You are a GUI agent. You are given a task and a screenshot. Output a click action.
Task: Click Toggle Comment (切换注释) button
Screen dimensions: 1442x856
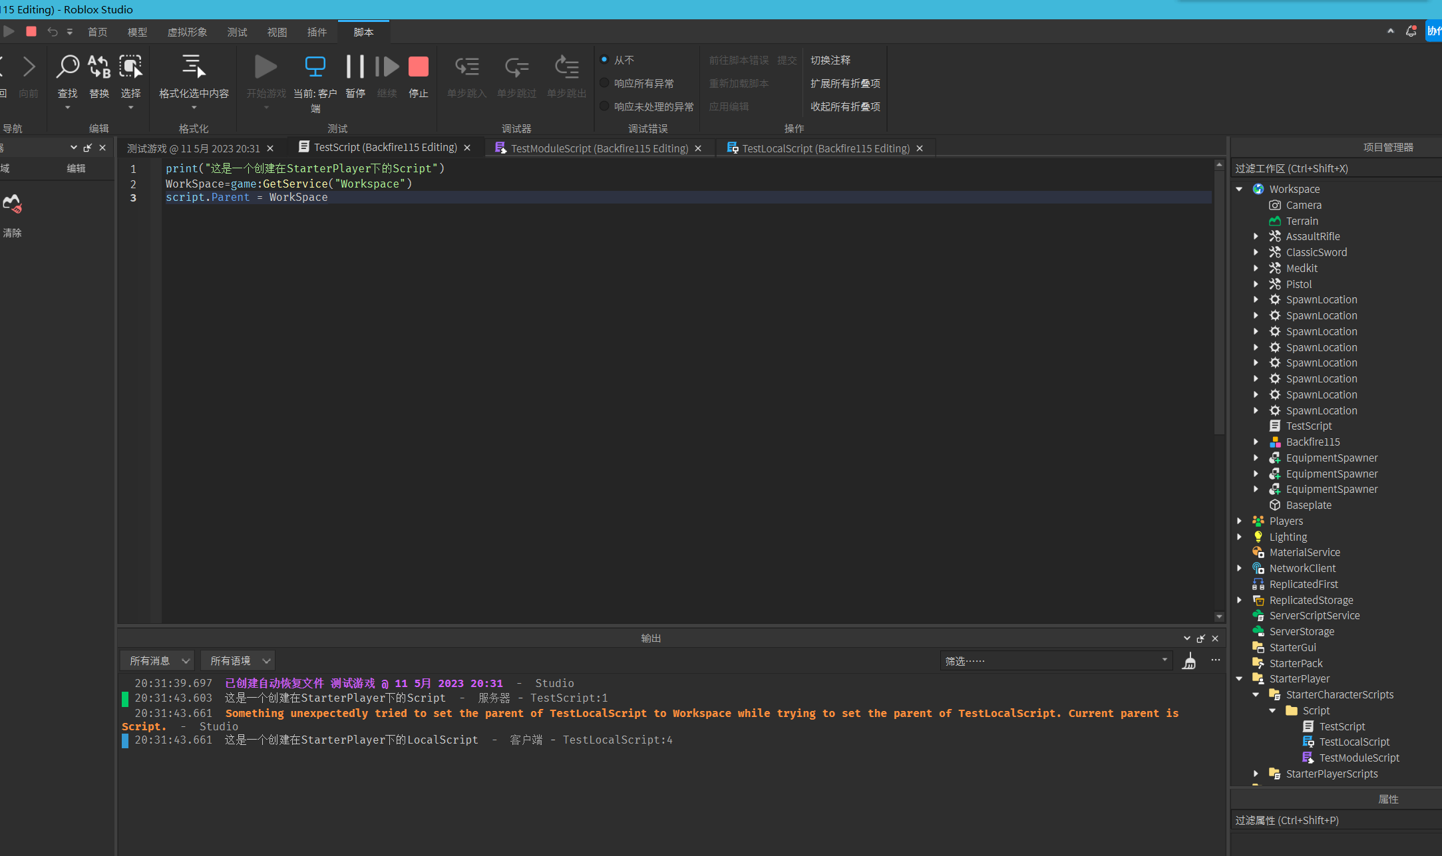click(830, 60)
